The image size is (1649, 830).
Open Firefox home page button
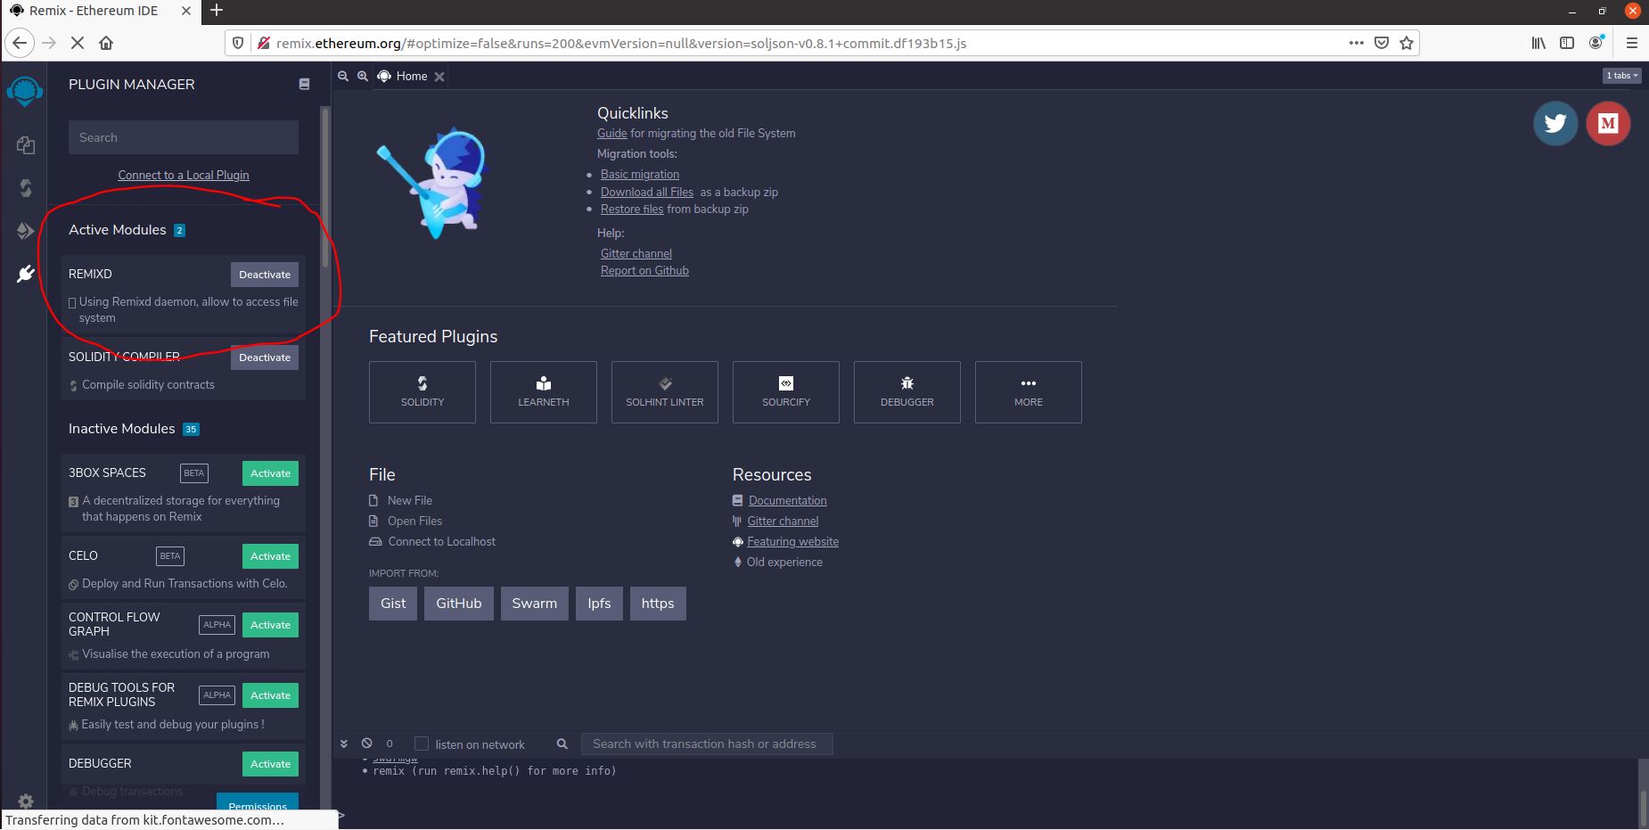coord(106,43)
